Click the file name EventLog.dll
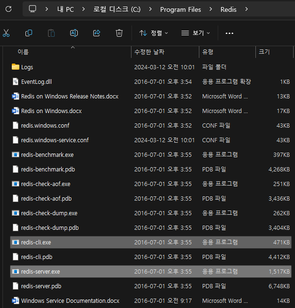This screenshot has width=295, height=308. pos(36,82)
